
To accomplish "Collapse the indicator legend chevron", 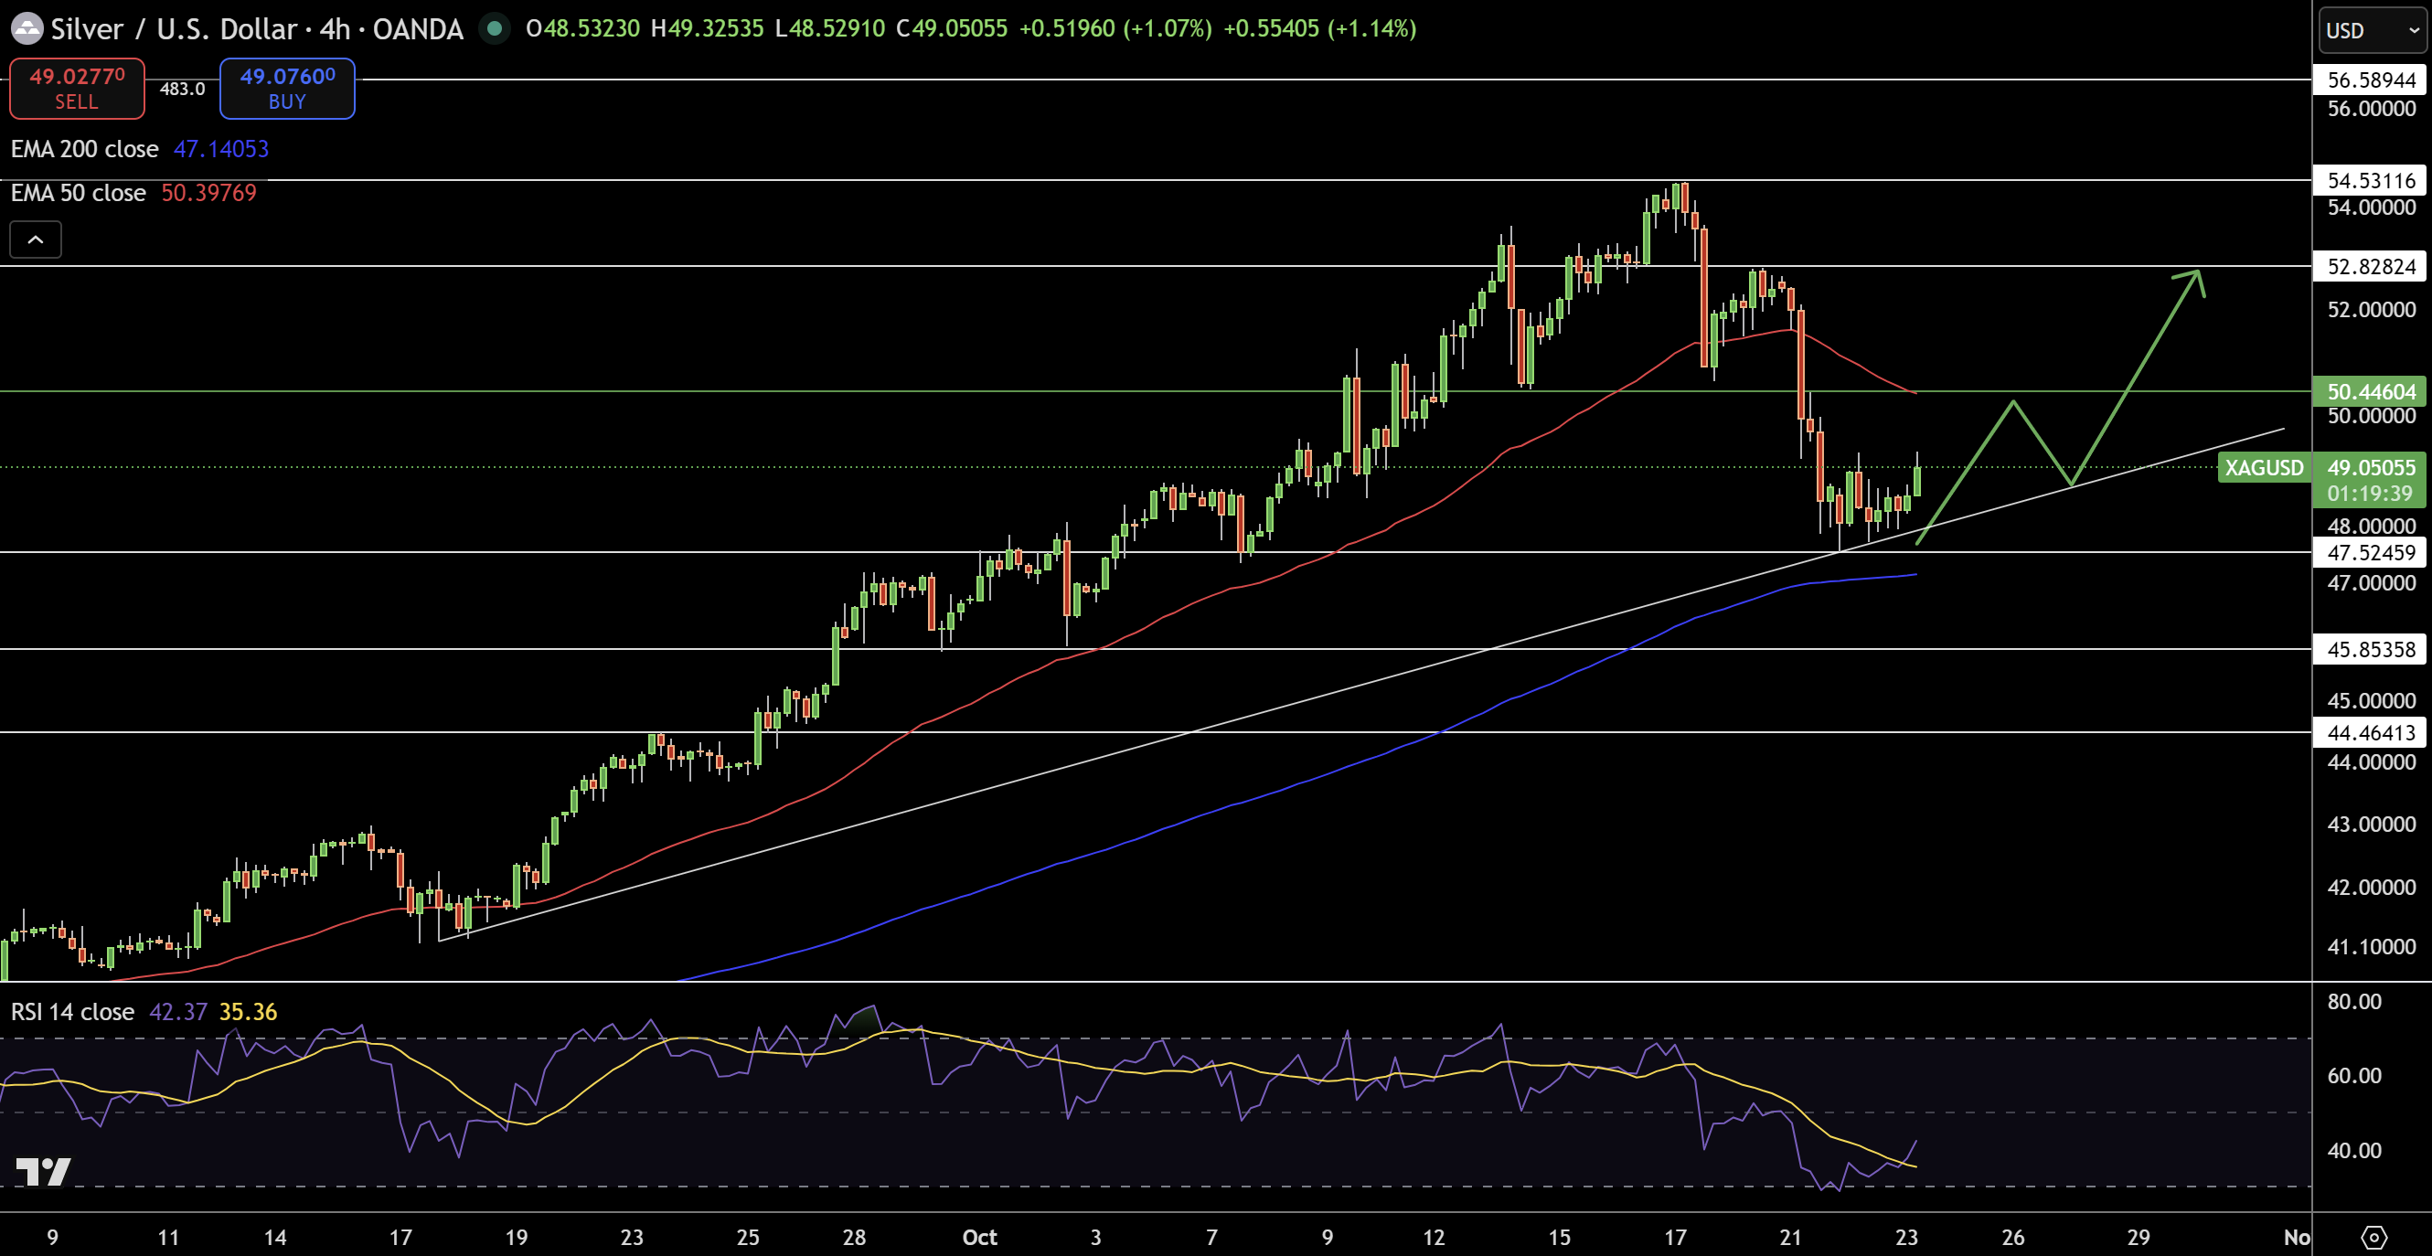I will 36,239.
